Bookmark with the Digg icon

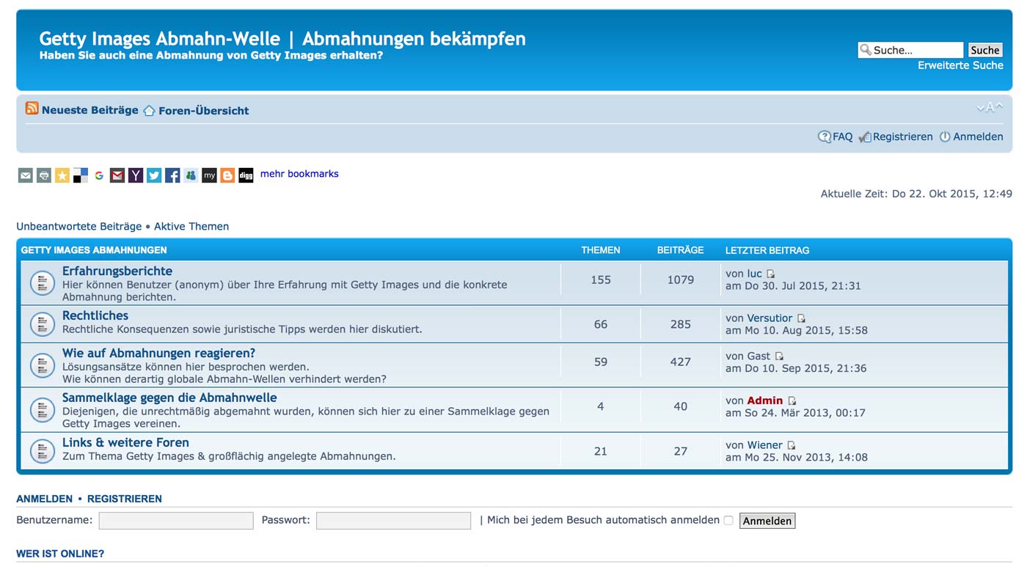click(x=246, y=175)
